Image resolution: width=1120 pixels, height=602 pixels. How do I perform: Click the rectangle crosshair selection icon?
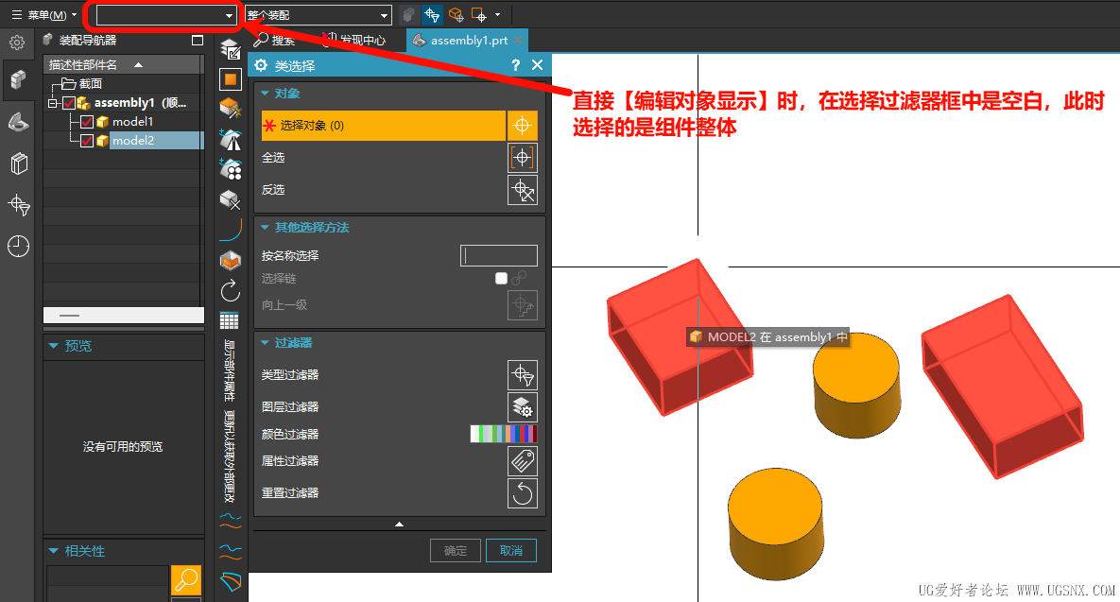tap(479, 15)
